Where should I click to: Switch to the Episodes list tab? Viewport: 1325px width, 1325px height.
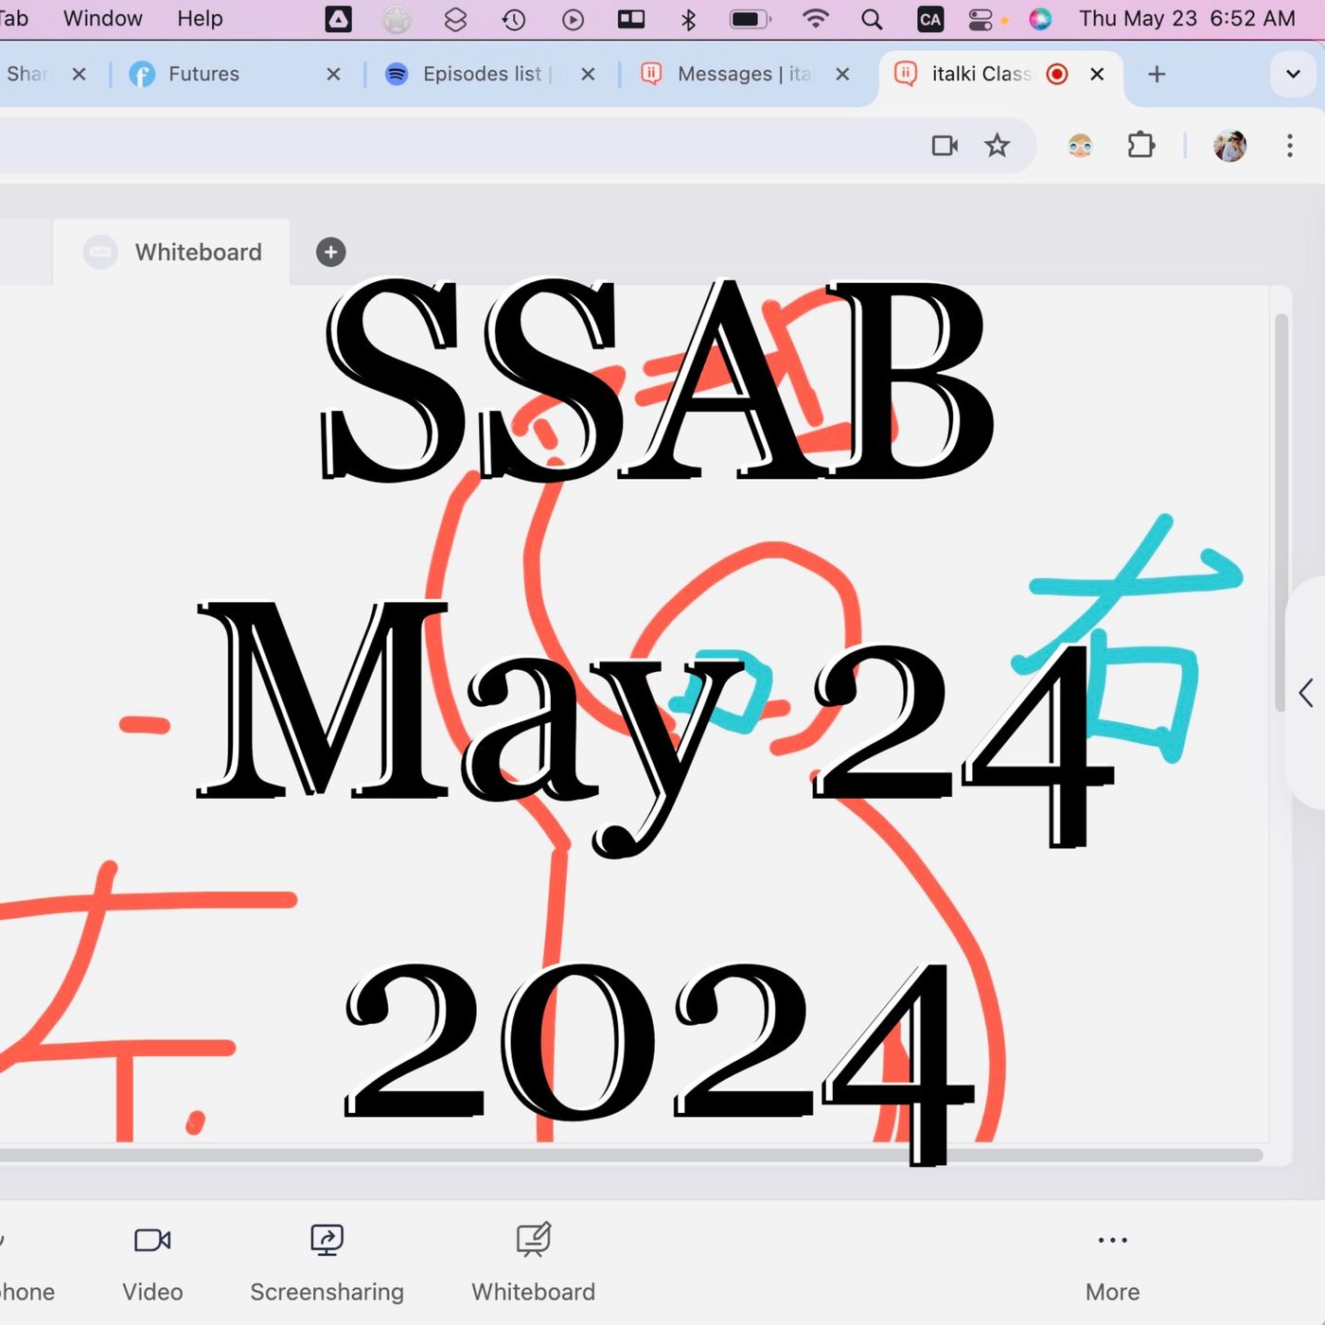[481, 74]
